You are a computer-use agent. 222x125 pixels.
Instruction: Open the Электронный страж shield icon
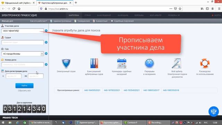click(x=66, y=63)
